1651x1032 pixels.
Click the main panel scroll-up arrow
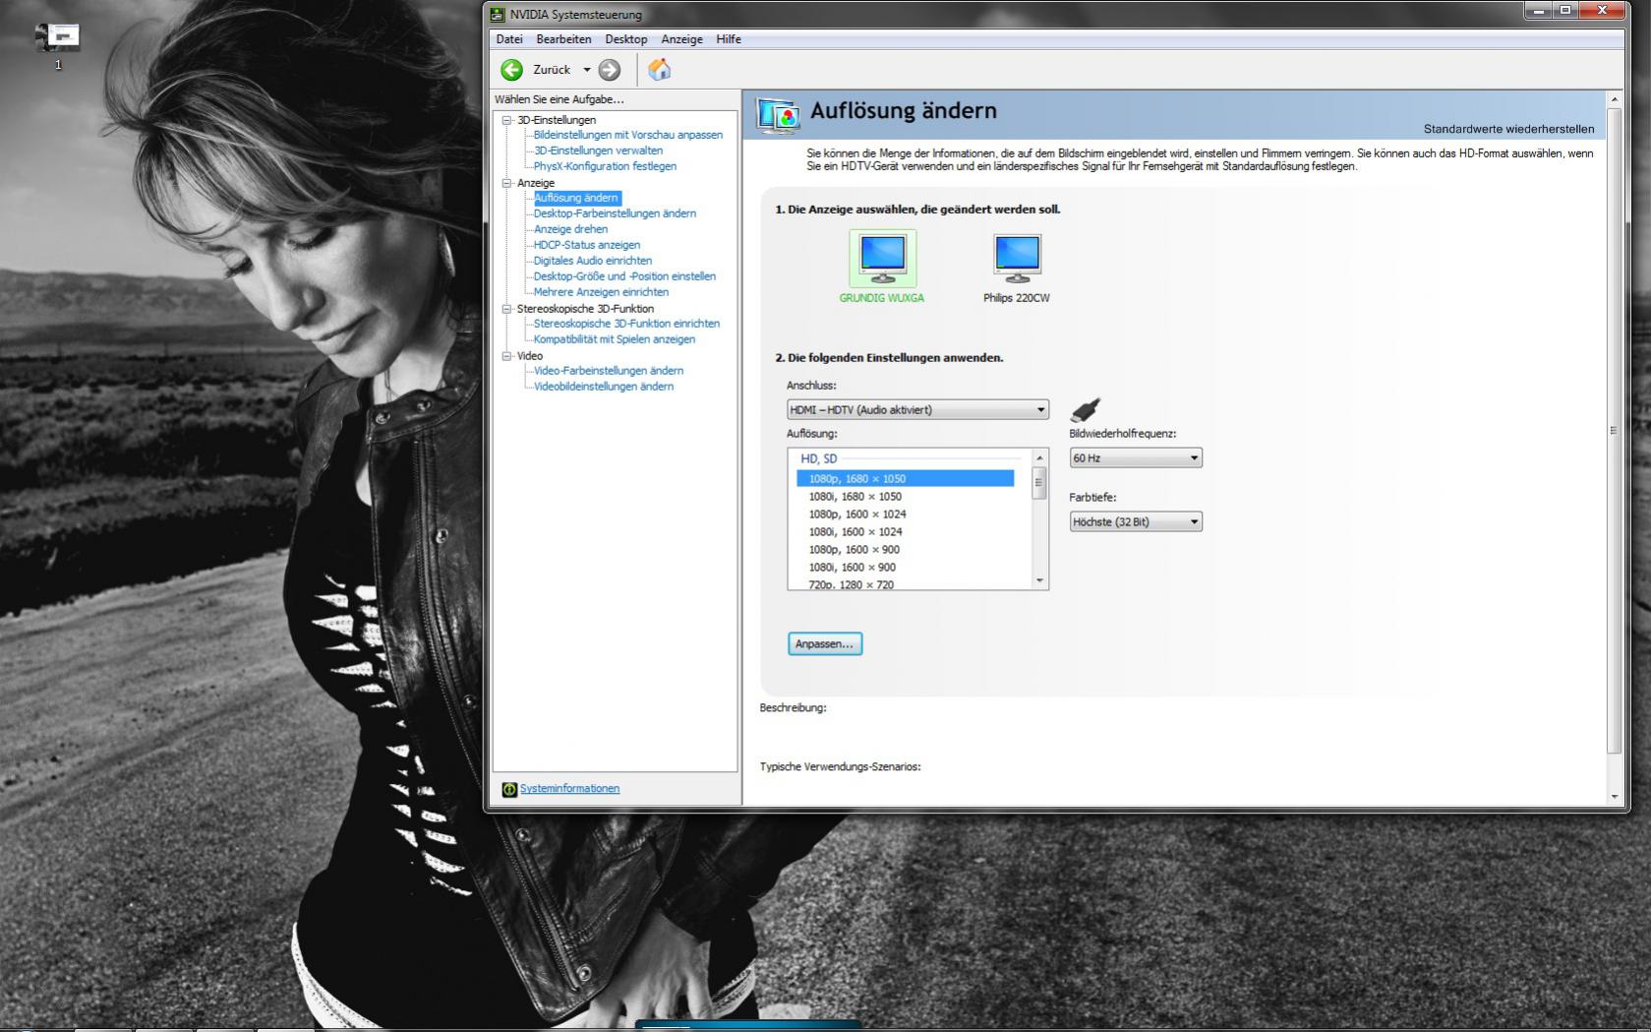click(x=1614, y=99)
